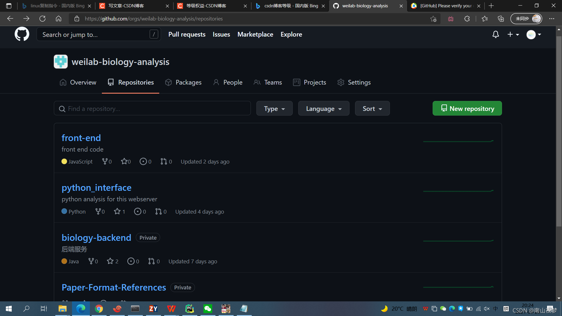This screenshot has width=562, height=316.
Task: Close the weilab-biology-analysis browser tab
Action: click(401, 6)
